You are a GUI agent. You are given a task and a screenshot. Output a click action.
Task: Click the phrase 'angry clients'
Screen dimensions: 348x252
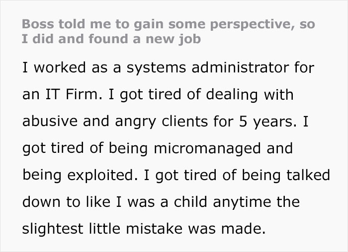tap(162, 122)
